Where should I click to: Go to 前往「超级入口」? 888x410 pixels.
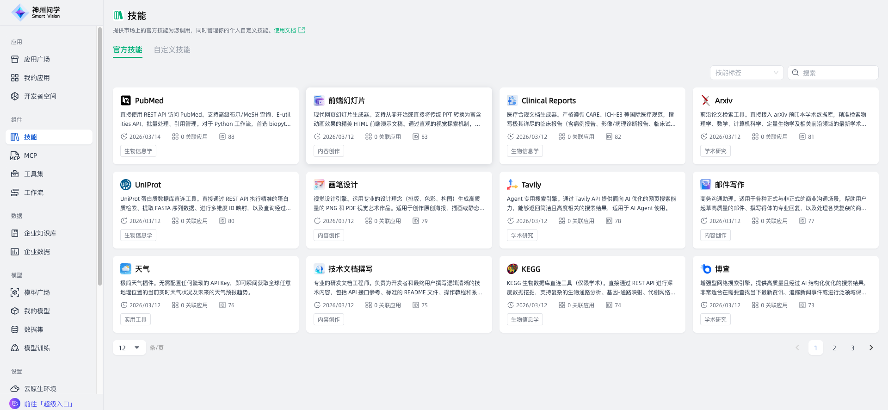(49, 404)
